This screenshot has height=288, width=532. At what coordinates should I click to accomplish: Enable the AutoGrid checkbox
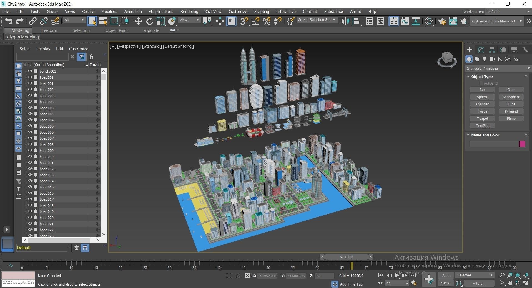tap(481, 83)
